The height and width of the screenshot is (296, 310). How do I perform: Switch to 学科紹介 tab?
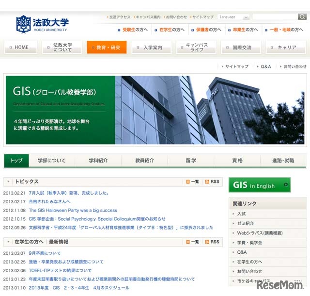pos(98,161)
